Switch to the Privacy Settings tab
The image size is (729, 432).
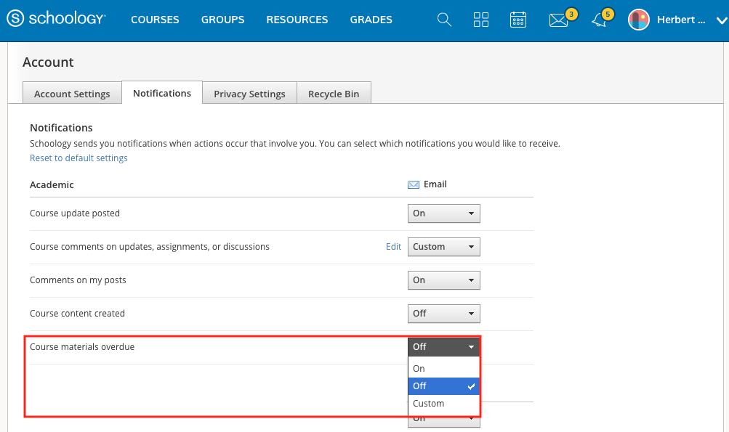click(x=249, y=94)
